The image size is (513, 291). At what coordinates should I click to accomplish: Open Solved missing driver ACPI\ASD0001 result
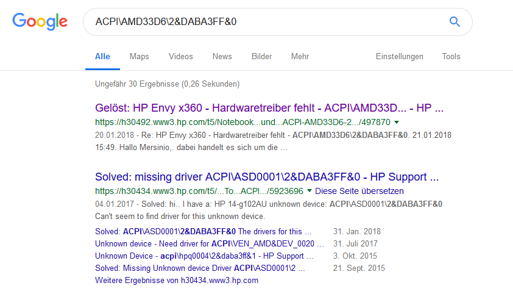pos(267,177)
